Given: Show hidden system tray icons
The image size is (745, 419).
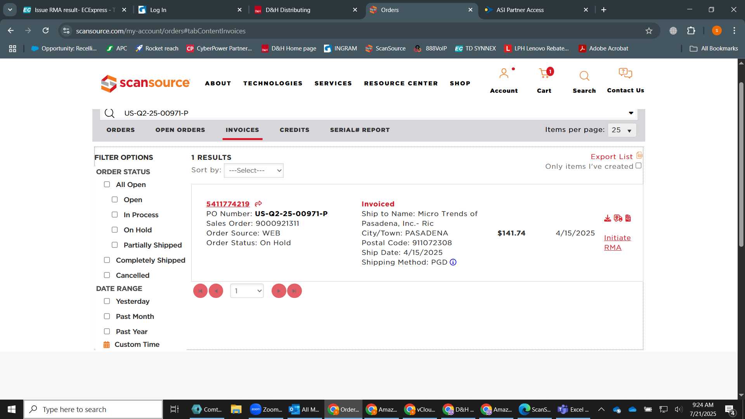Looking at the screenshot, I should coord(601,409).
